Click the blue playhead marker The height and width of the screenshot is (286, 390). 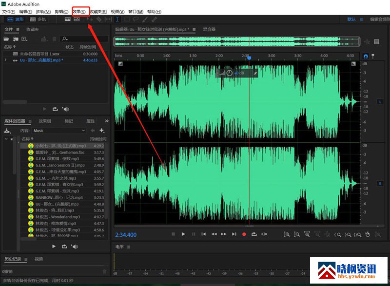pyautogui.click(x=249, y=58)
